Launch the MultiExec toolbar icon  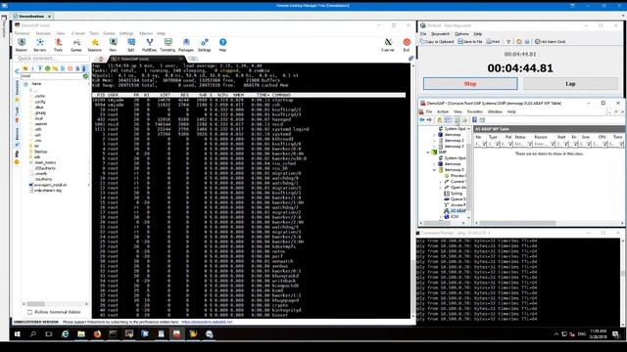[x=149, y=45]
